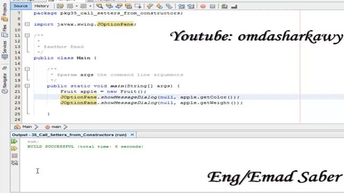Open the Navigator side panel
The height and width of the screenshot is (193, 344).
pyautogui.click(x=5, y=83)
